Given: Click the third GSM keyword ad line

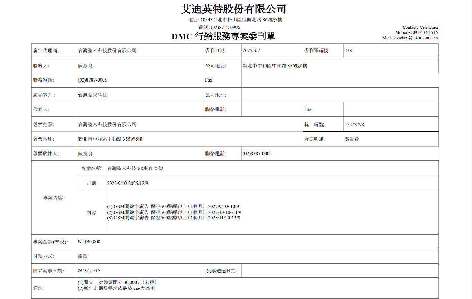Looking at the screenshot, I should pyautogui.click(x=174, y=218).
